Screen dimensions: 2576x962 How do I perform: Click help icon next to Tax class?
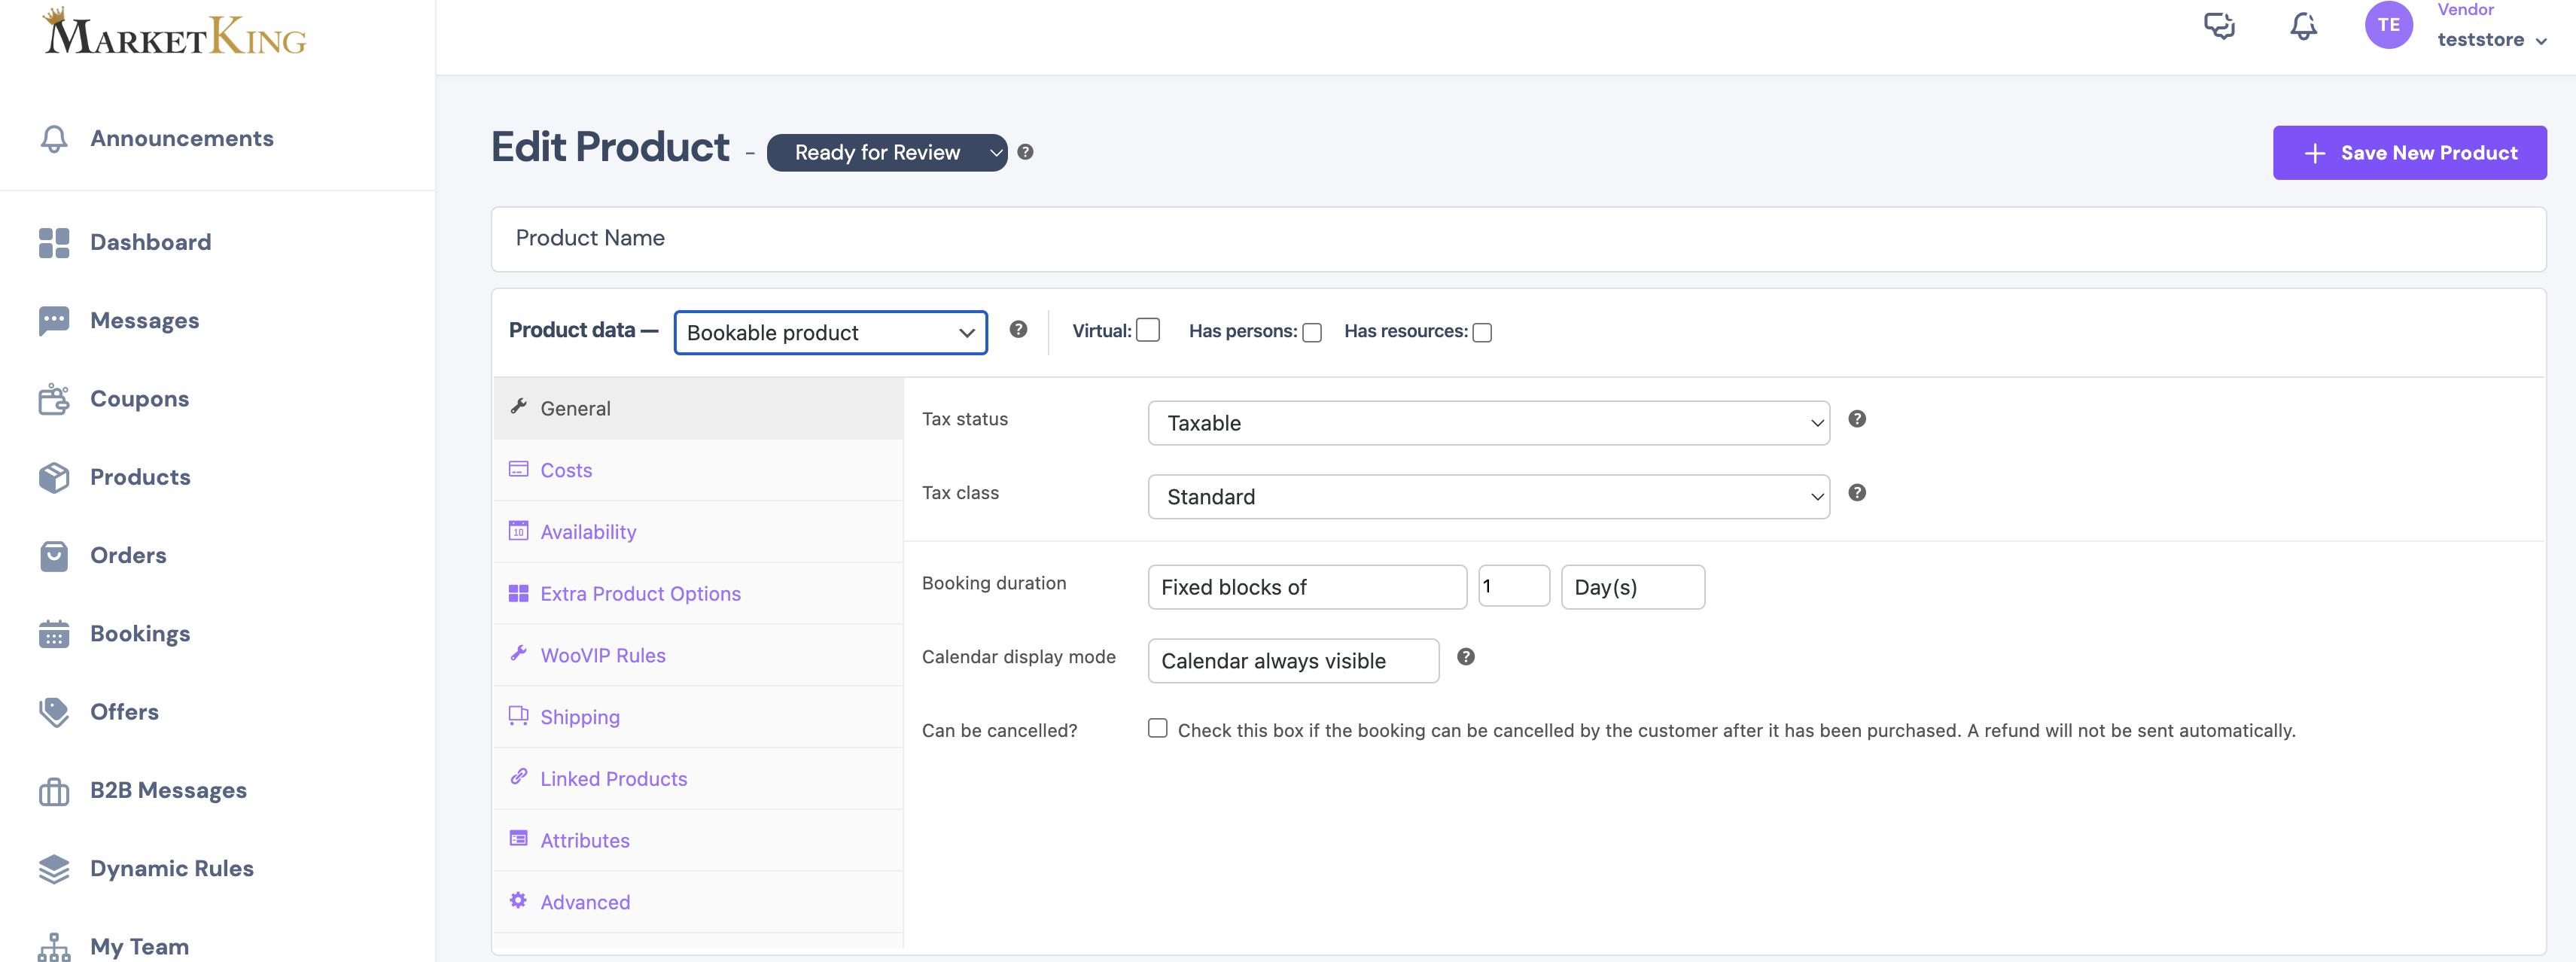pyautogui.click(x=1857, y=493)
